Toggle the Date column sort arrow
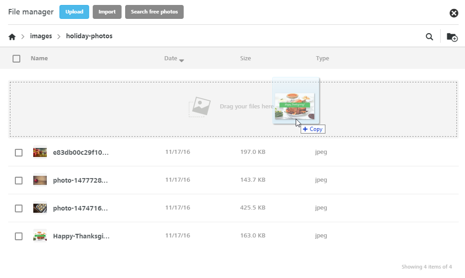465x278 pixels. pyautogui.click(x=181, y=61)
